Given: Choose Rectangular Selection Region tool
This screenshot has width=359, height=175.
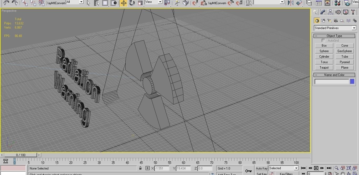Looking at the screenshot, I should [x=105, y=3].
